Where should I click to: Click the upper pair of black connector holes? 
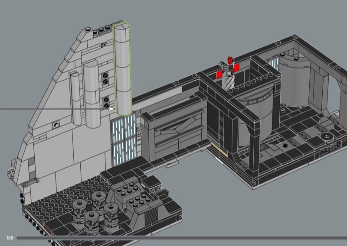pyautogui.click(x=105, y=78)
